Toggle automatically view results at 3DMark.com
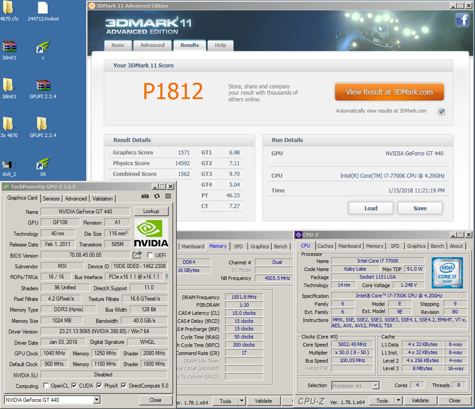475x409 pixels. pyautogui.click(x=442, y=112)
